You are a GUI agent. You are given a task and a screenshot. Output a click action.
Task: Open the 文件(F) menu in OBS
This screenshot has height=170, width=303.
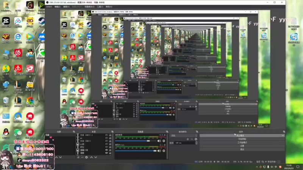pyautogui.click(x=49, y=7)
